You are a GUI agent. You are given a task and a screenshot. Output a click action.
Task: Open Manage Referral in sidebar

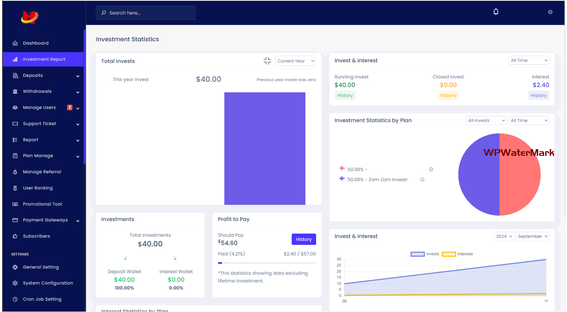[42, 172]
